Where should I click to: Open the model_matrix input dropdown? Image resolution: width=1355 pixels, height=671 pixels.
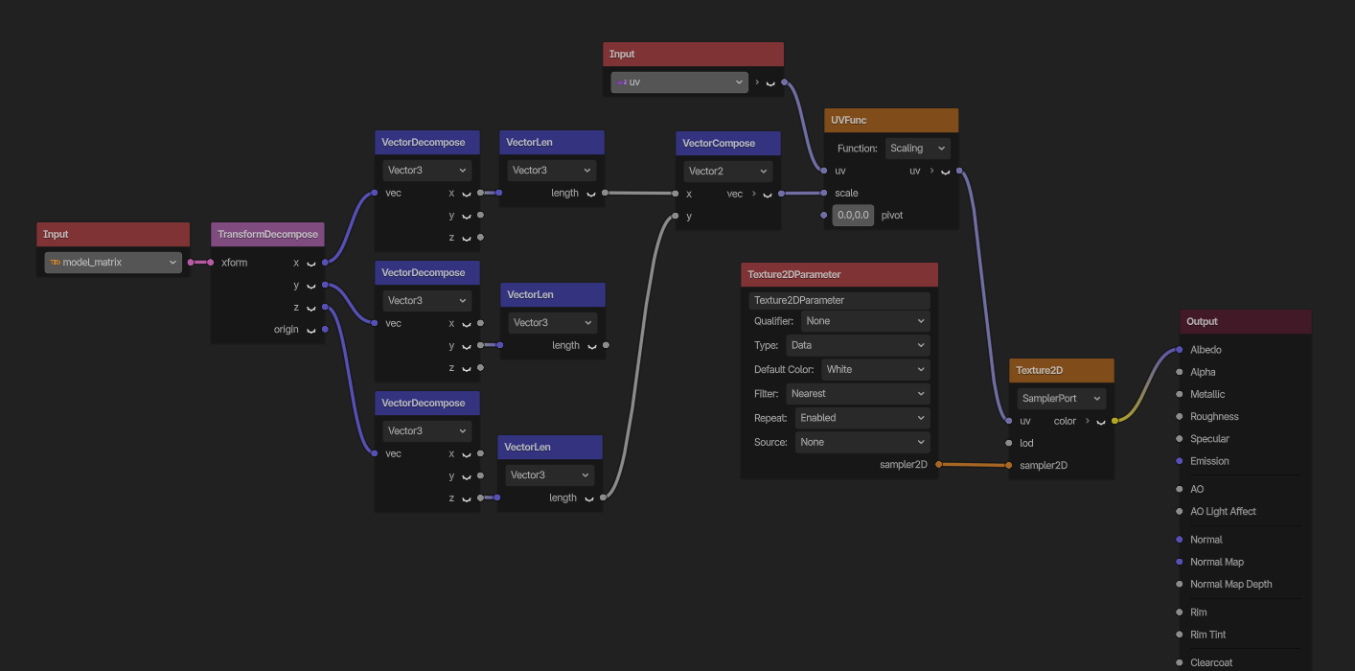[x=113, y=263]
